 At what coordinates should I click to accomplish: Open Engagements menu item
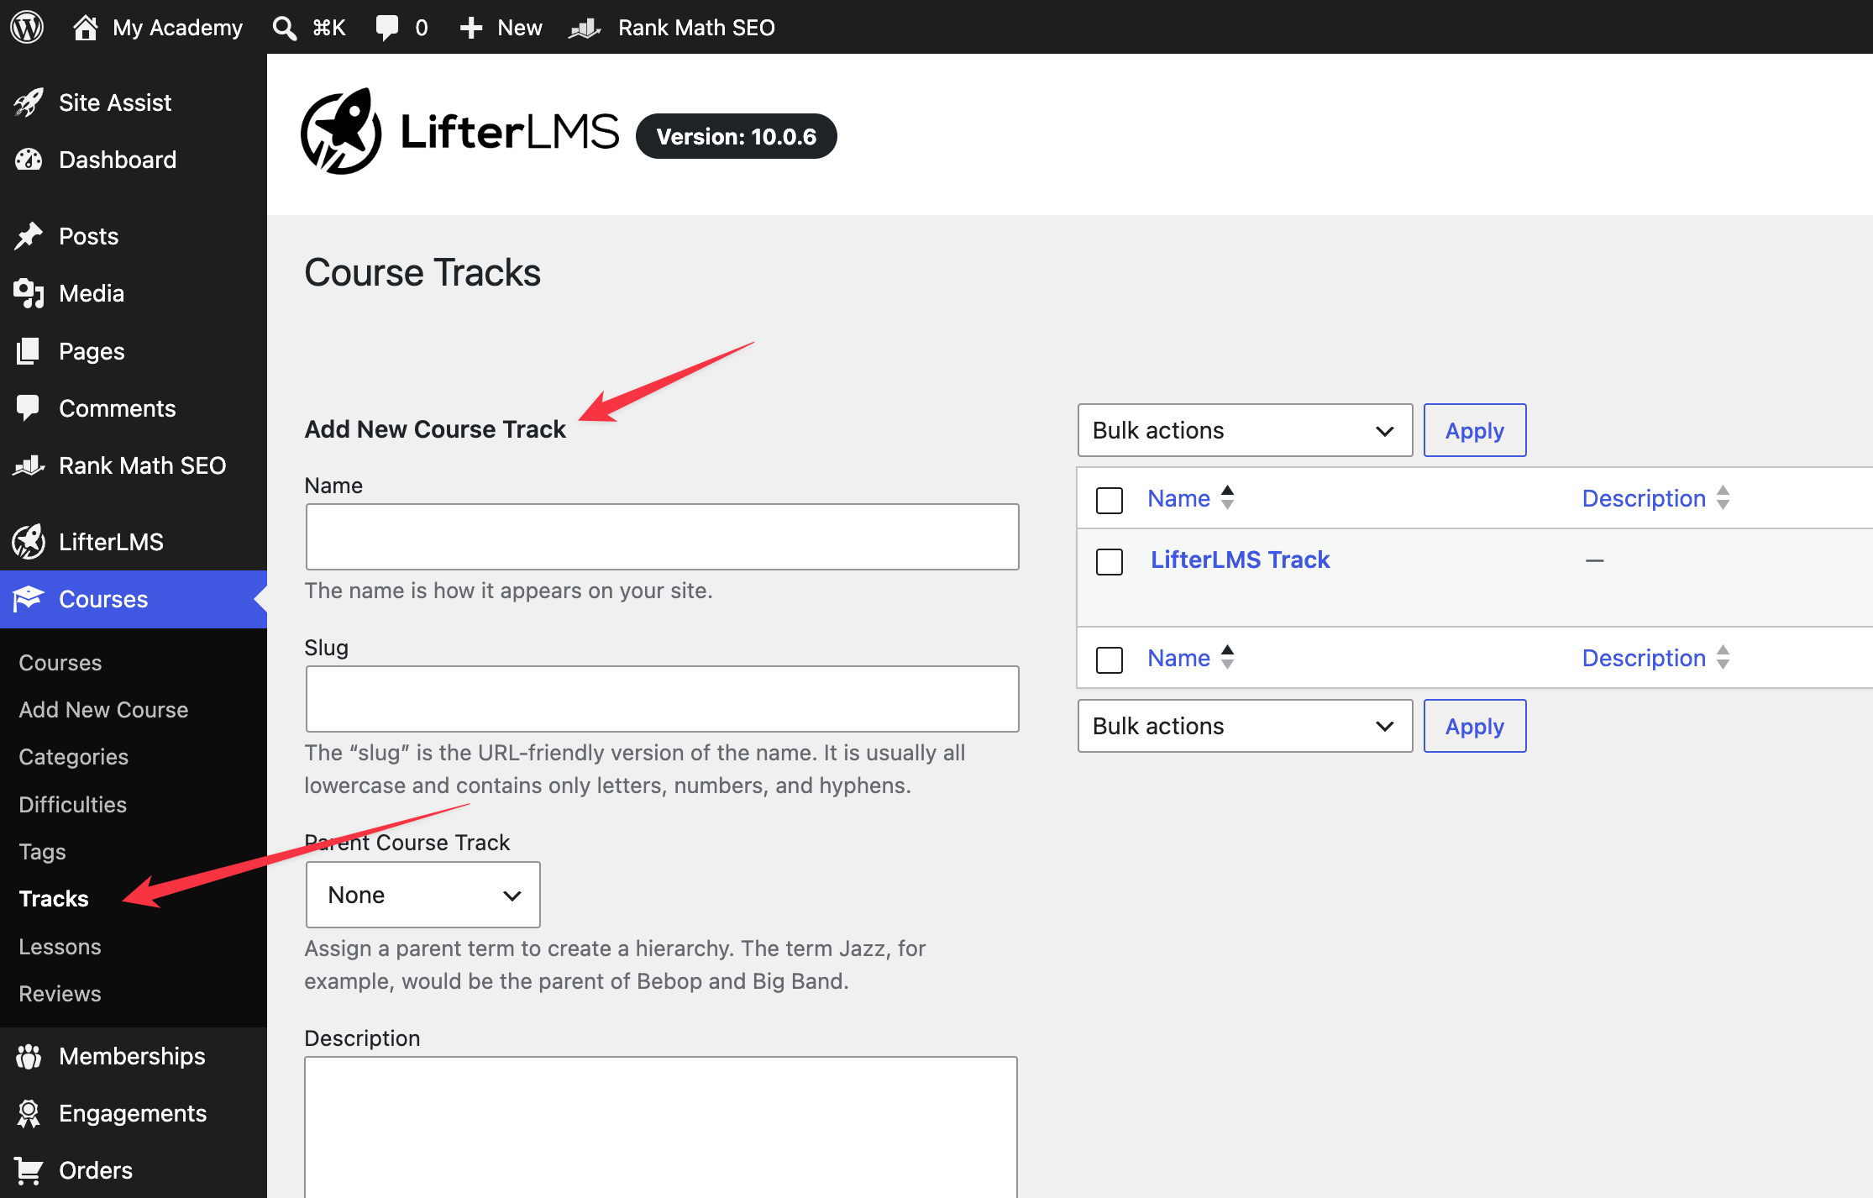[x=134, y=1113]
